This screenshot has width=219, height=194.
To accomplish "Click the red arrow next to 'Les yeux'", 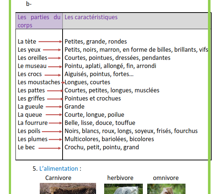I will pos(52,50).
